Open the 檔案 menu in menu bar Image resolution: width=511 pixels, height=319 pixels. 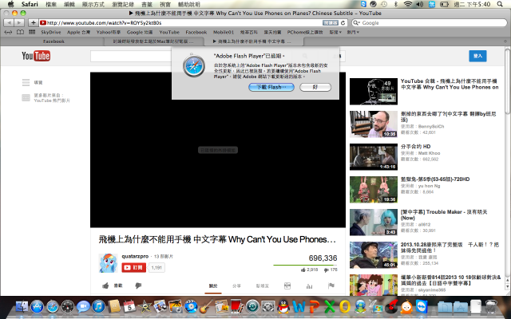click(51, 4)
